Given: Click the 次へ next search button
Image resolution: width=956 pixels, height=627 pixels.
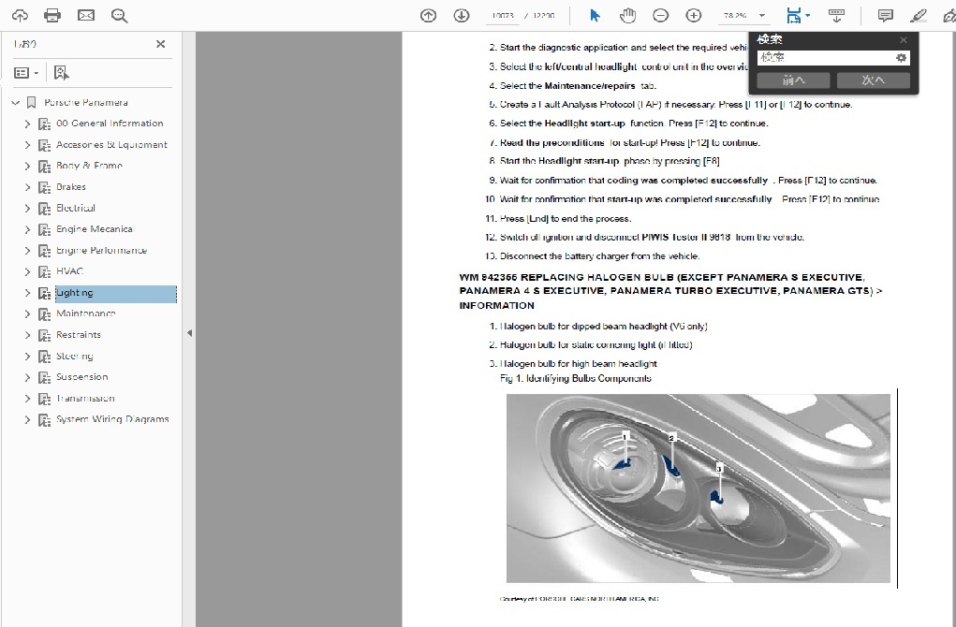Looking at the screenshot, I should [873, 80].
